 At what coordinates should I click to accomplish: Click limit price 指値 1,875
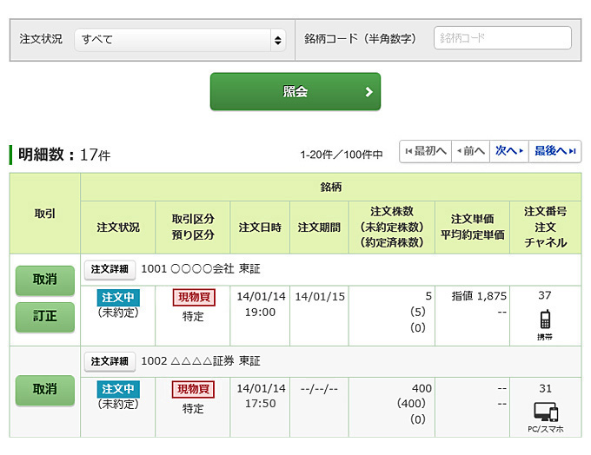[479, 296]
